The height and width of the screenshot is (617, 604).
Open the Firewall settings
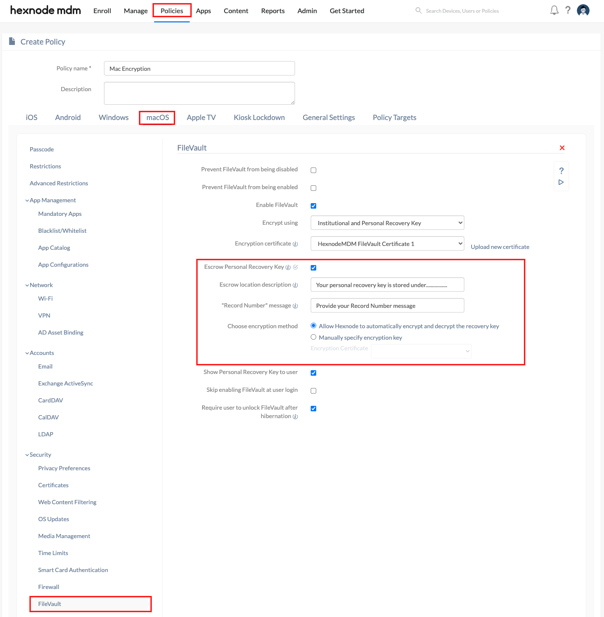(x=49, y=587)
